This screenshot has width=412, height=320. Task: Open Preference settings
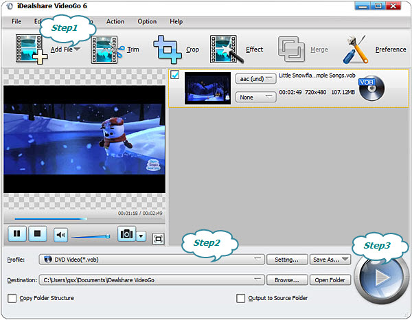[374, 49]
